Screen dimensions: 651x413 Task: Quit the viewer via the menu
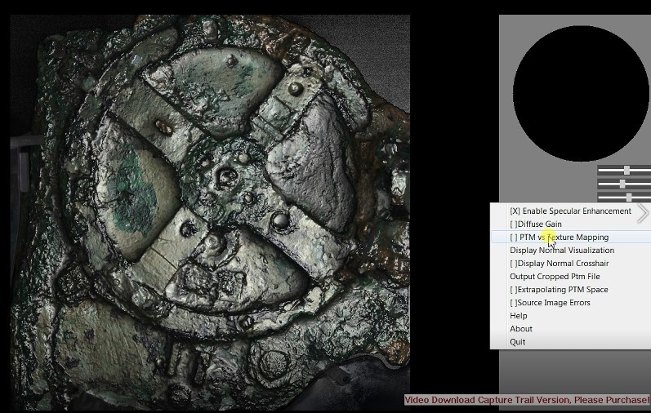point(518,341)
